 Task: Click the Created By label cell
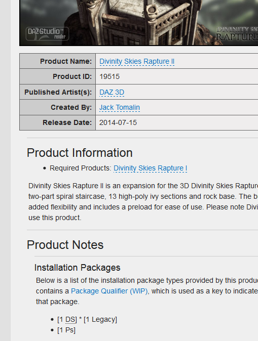57,107
